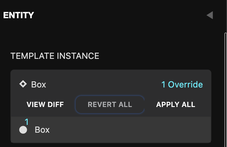Click the blue override count badge '1'

point(27,122)
